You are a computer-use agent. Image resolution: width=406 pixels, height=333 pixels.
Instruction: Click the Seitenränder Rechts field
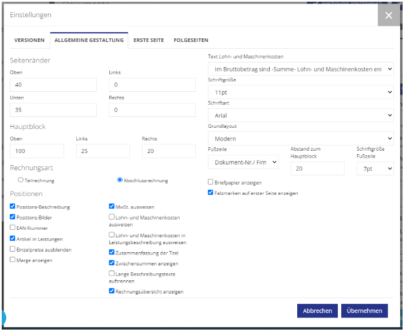click(152, 110)
